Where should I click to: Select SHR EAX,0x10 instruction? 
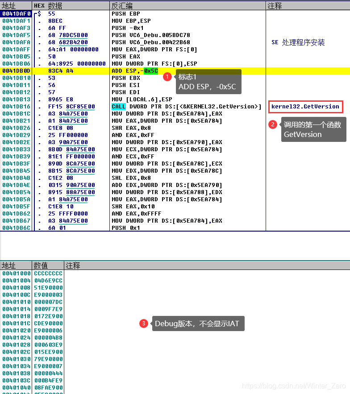133,207
